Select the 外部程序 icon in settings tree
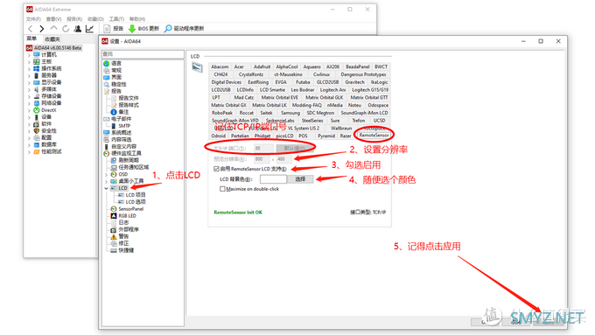This screenshot has height=335, width=595. coord(114,229)
